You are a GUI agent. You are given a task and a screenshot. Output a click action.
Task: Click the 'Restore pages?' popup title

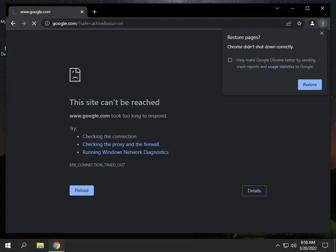(244, 37)
